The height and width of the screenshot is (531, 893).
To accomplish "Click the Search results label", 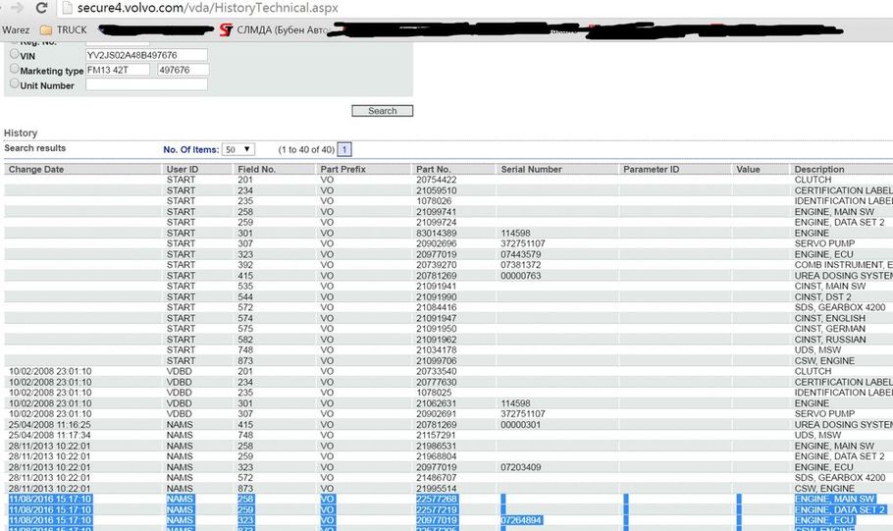I will point(34,148).
